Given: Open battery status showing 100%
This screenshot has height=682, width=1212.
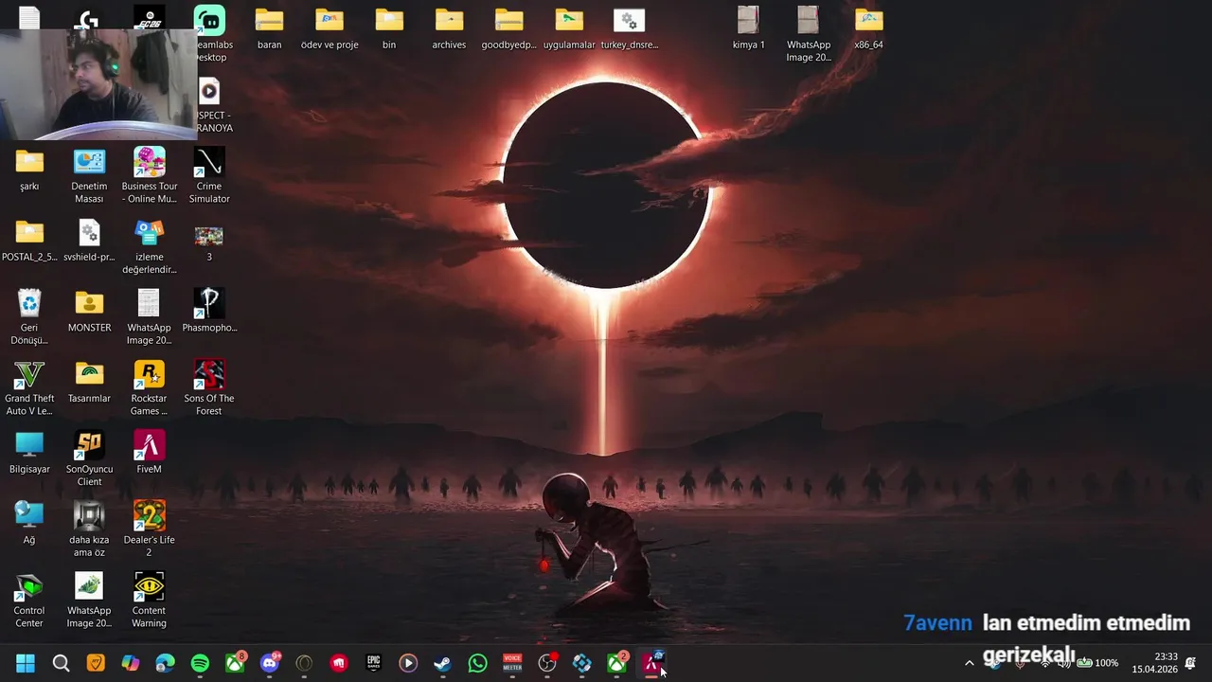Looking at the screenshot, I should [1096, 663].
